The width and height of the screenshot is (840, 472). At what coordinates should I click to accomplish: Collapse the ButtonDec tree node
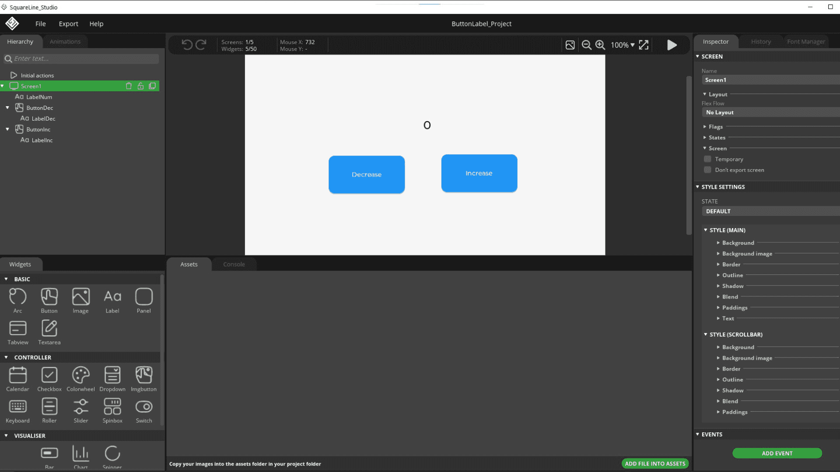tap(7, 108)
